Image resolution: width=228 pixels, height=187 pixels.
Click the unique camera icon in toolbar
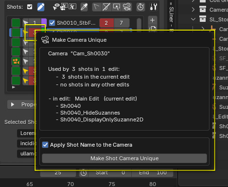pos(127,7)
